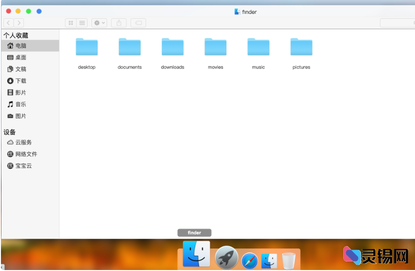
Task: Open the gear action dropdown menu
Action: [x=100, y=23]
